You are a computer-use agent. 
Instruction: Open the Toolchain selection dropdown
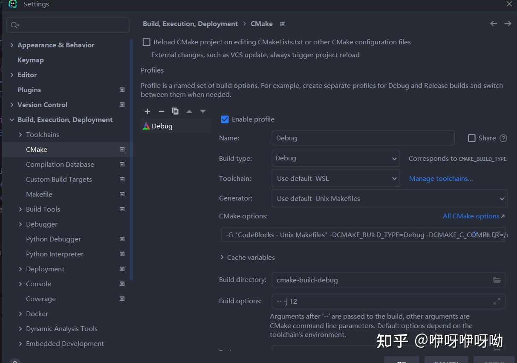click(x=394, y=178)
